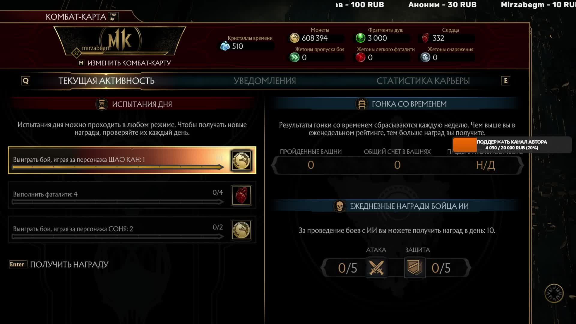The image size is (576, 324).
Task: Click the skull icon for AI fighter rewards
Action: [x=340, y=206]
